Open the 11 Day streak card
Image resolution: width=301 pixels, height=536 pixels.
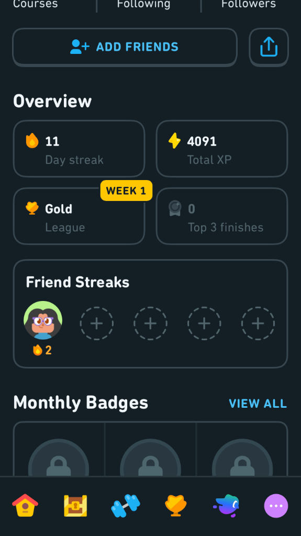pos(79,149)
